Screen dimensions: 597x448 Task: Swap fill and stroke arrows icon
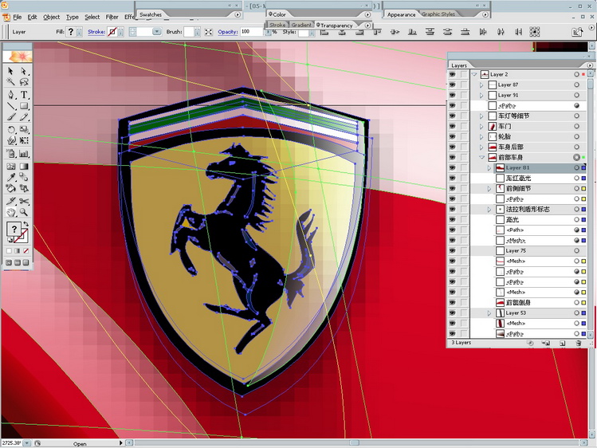tap(26, 224)
